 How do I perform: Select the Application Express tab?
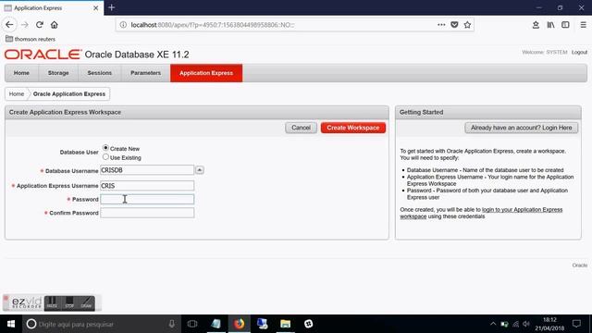click(206, 73)
